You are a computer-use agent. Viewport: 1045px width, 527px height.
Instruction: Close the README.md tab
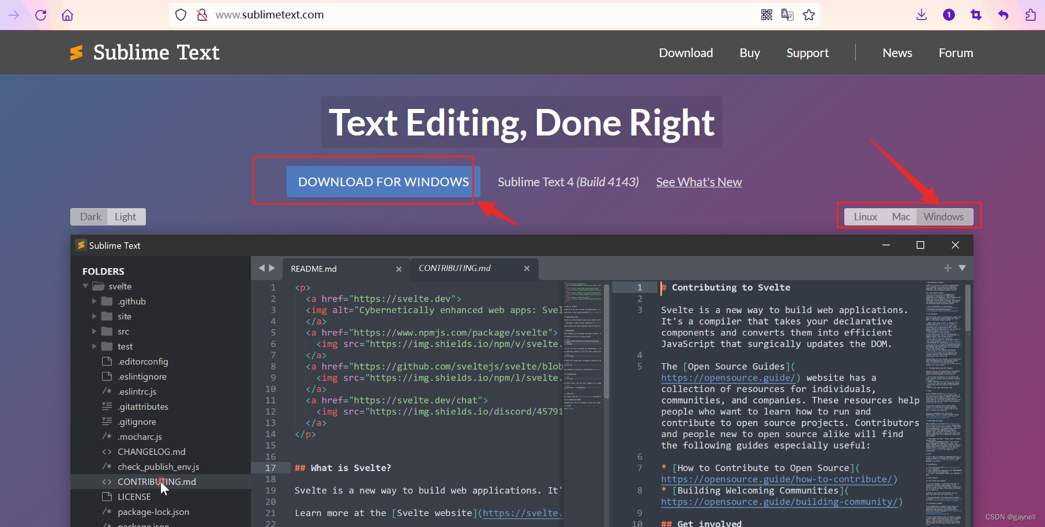tap(399, 269)
